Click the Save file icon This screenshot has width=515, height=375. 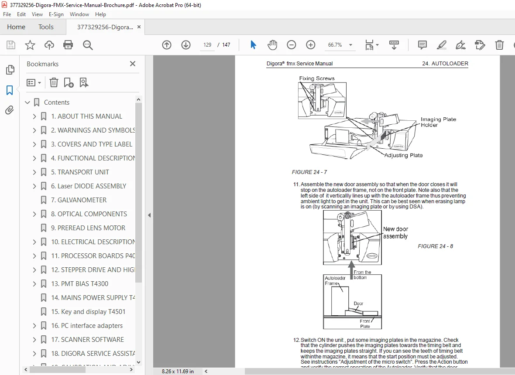[x=11, y=45]
